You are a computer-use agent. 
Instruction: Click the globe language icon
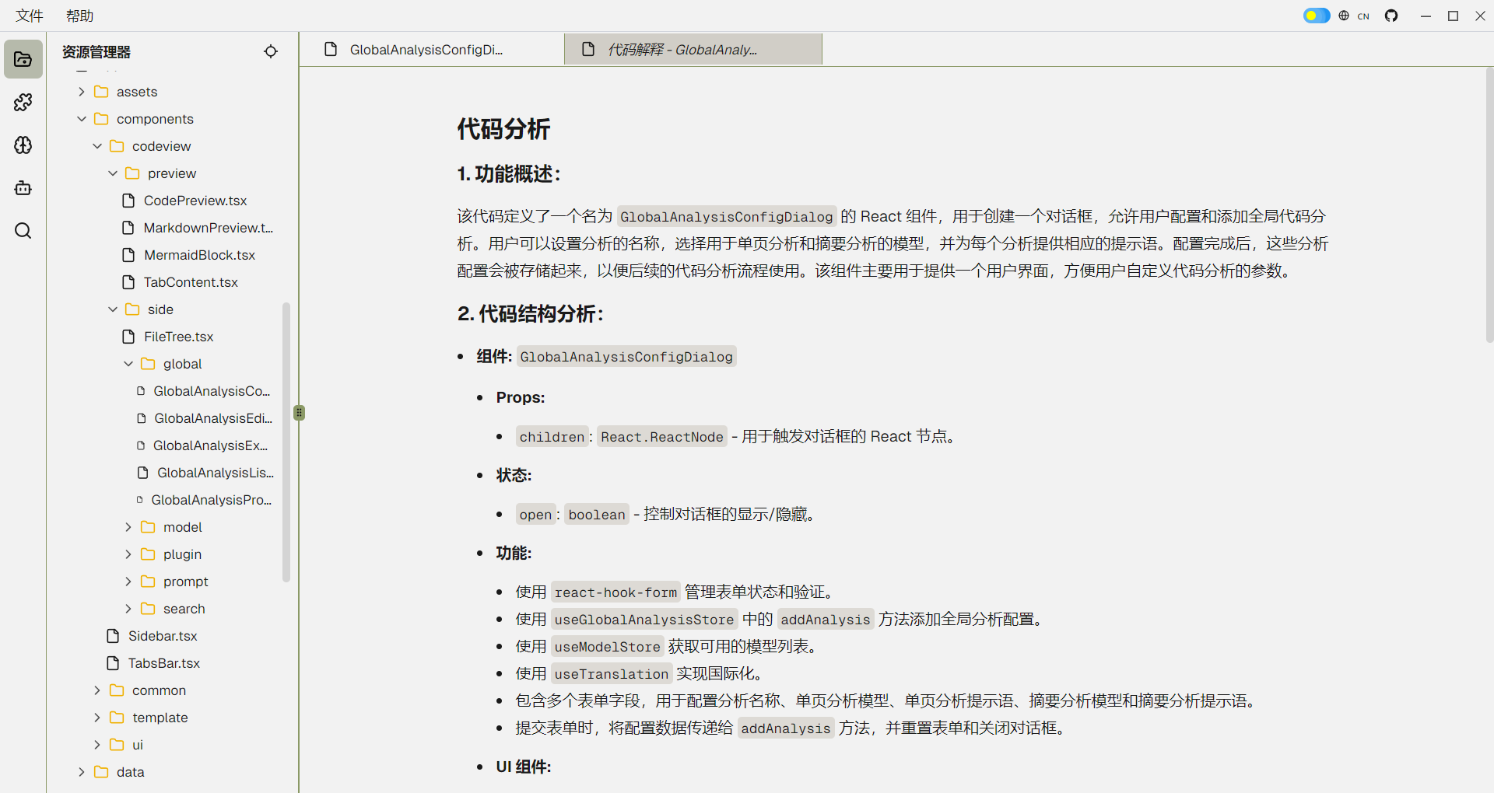pos(1344,16)
